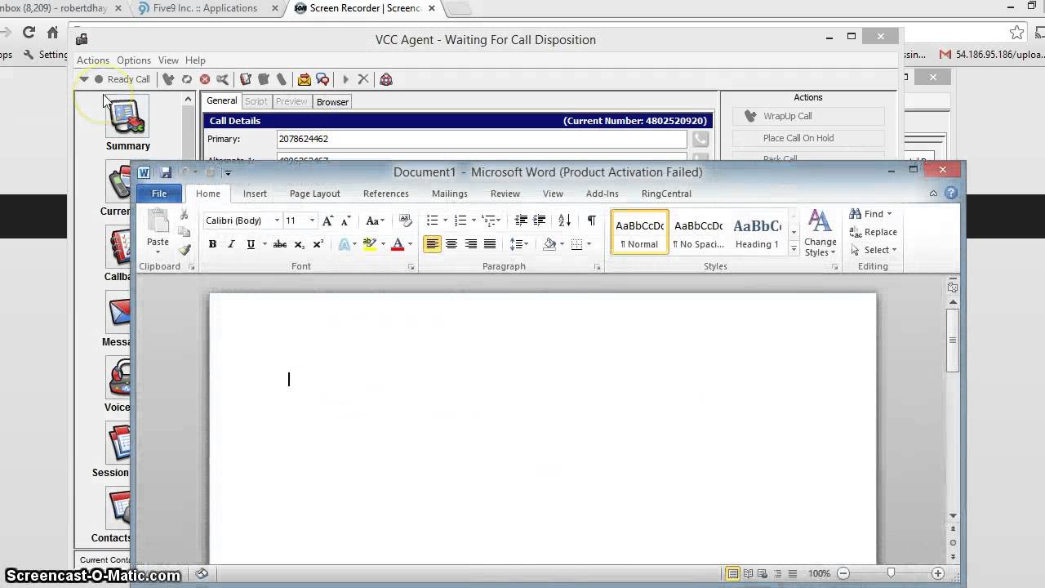Open the Summary panel icon in VCC Agent
The height and width of the screenshot is (588, 1045).
click(x=127, y=116)
